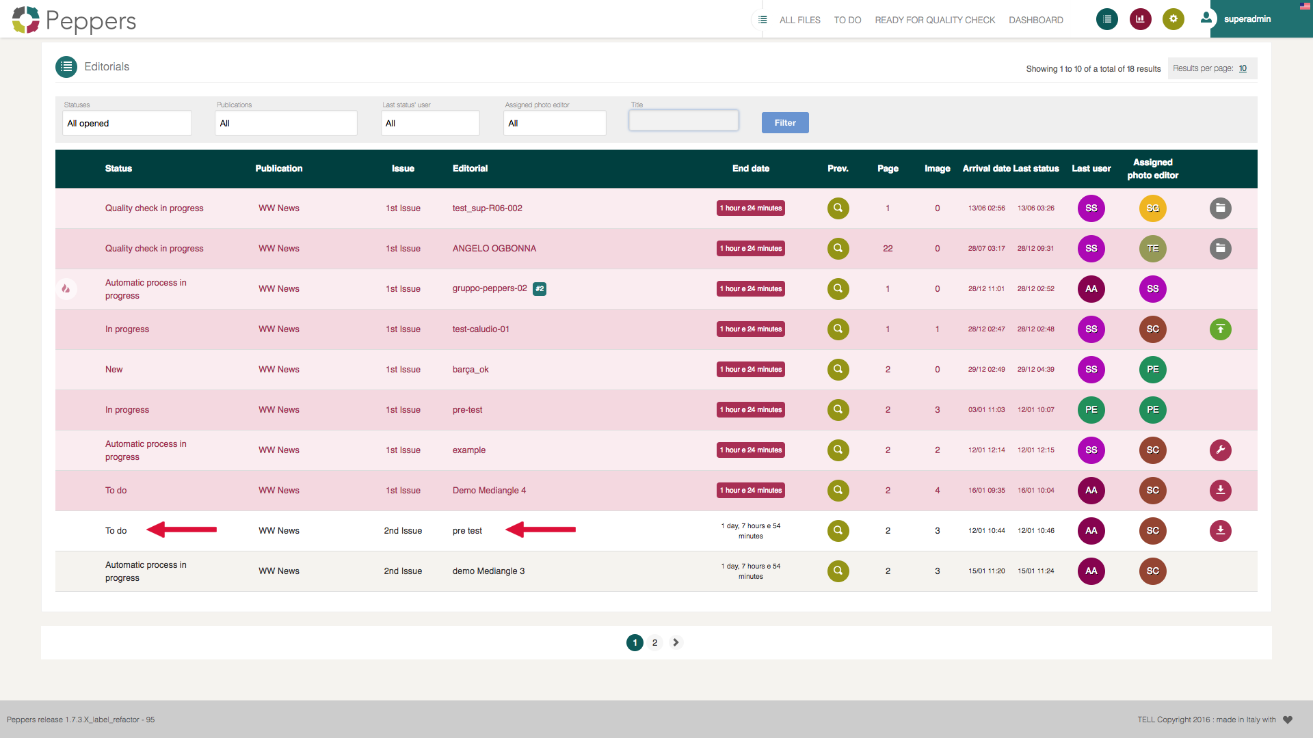The height and width of the screenshot is (738, 1313).
Task: Focus the Title filter text field
Action: pyautogui.click(x=684, y=121)
